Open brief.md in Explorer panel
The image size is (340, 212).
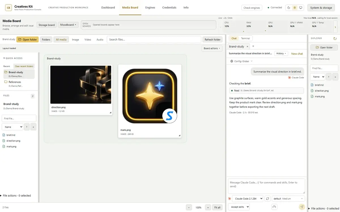[x=319, y=85]
